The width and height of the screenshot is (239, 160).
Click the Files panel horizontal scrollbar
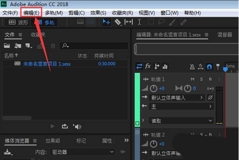coord(17,118)
